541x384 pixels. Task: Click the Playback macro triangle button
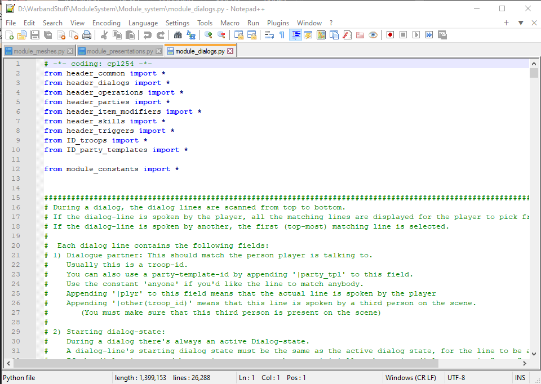pos(416,35)
